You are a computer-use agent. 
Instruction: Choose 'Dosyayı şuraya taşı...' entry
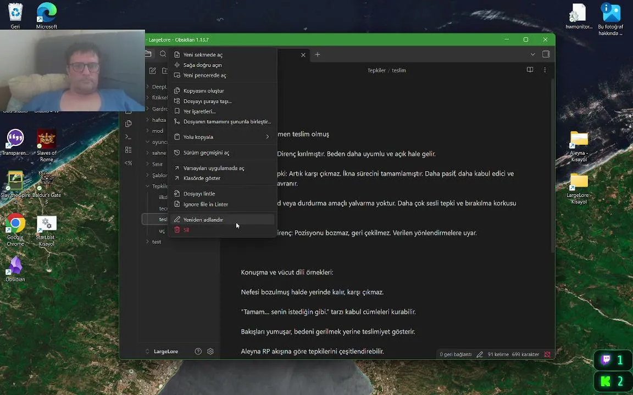tap(223, 101)
